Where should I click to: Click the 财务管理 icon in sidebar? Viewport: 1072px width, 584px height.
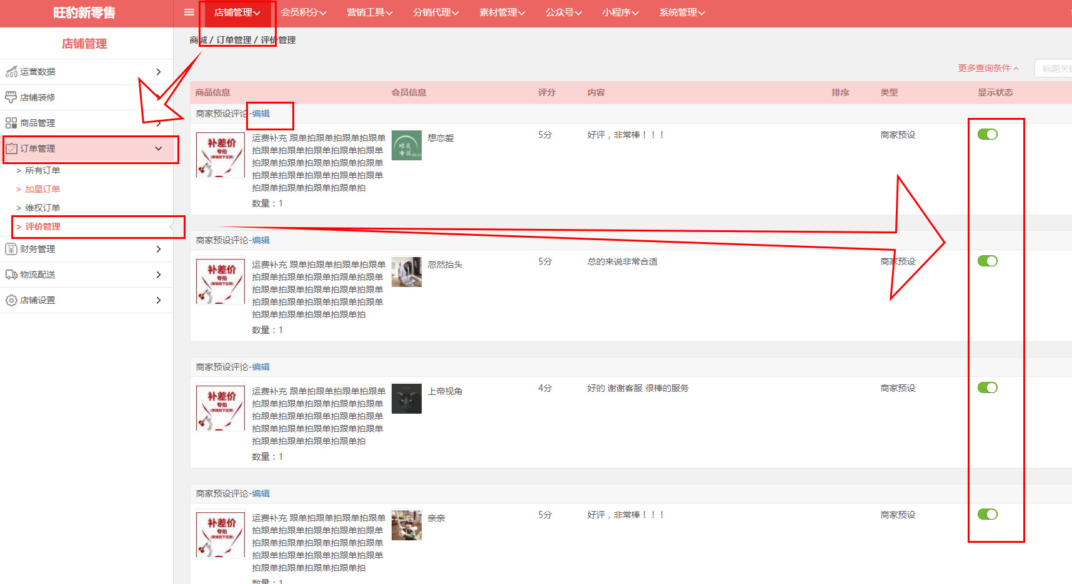pos(11,249)
